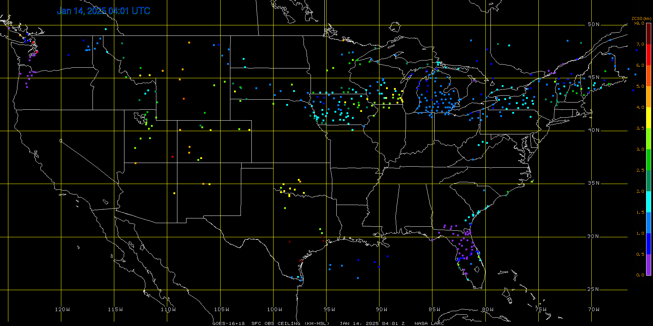Select the 30N latitude label
653x326 pixels.
point(594,236)
